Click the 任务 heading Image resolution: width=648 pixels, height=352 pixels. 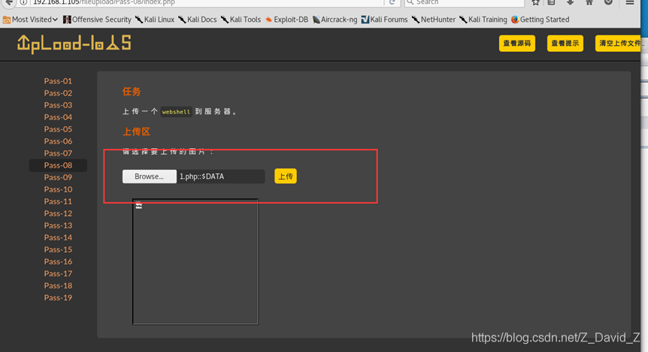tap(132, 92)
